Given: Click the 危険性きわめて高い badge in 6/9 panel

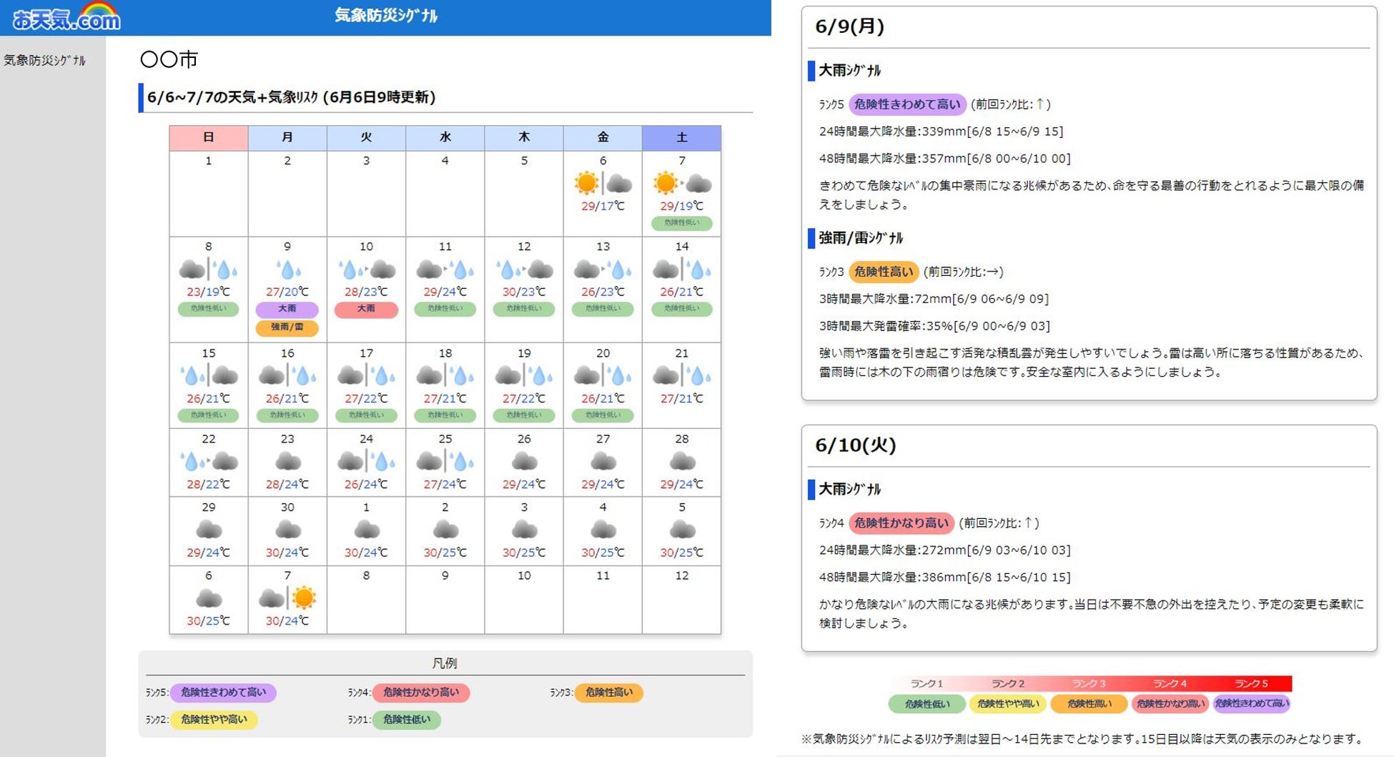Looking at the screenshot, I should click(907, 104).
